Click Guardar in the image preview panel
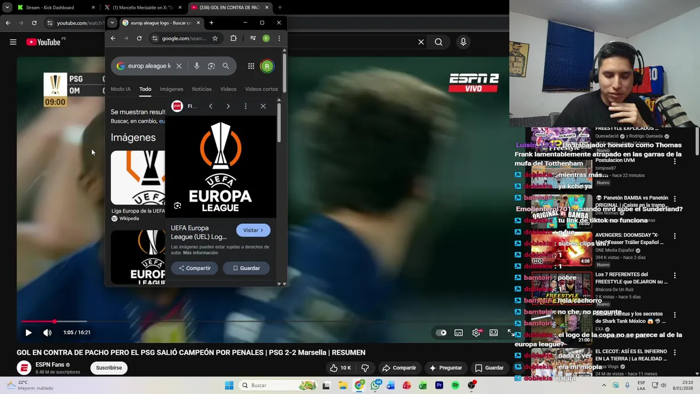Screen dimensions: 700x394 click(x=246, y=268)
